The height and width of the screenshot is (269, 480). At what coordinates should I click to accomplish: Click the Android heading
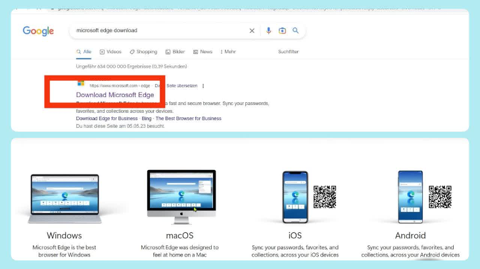coord(410,236)
